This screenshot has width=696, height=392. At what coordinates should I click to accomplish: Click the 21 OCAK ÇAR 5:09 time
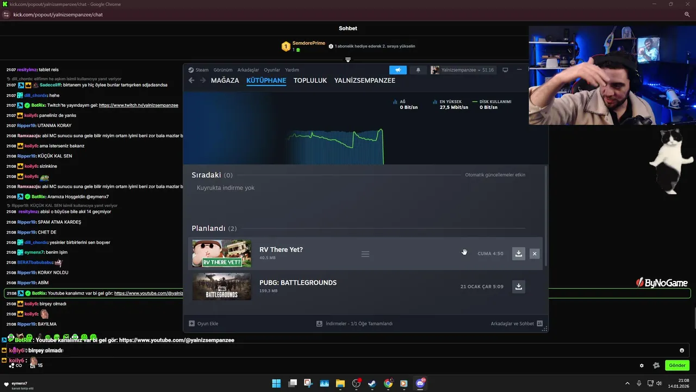click(x=482, y=286)
